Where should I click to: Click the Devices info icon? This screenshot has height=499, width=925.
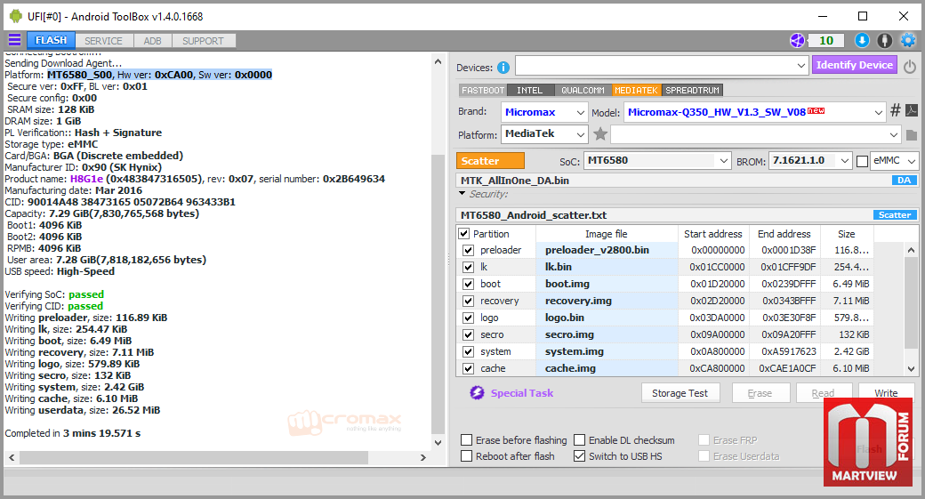(x=503, y=68)
